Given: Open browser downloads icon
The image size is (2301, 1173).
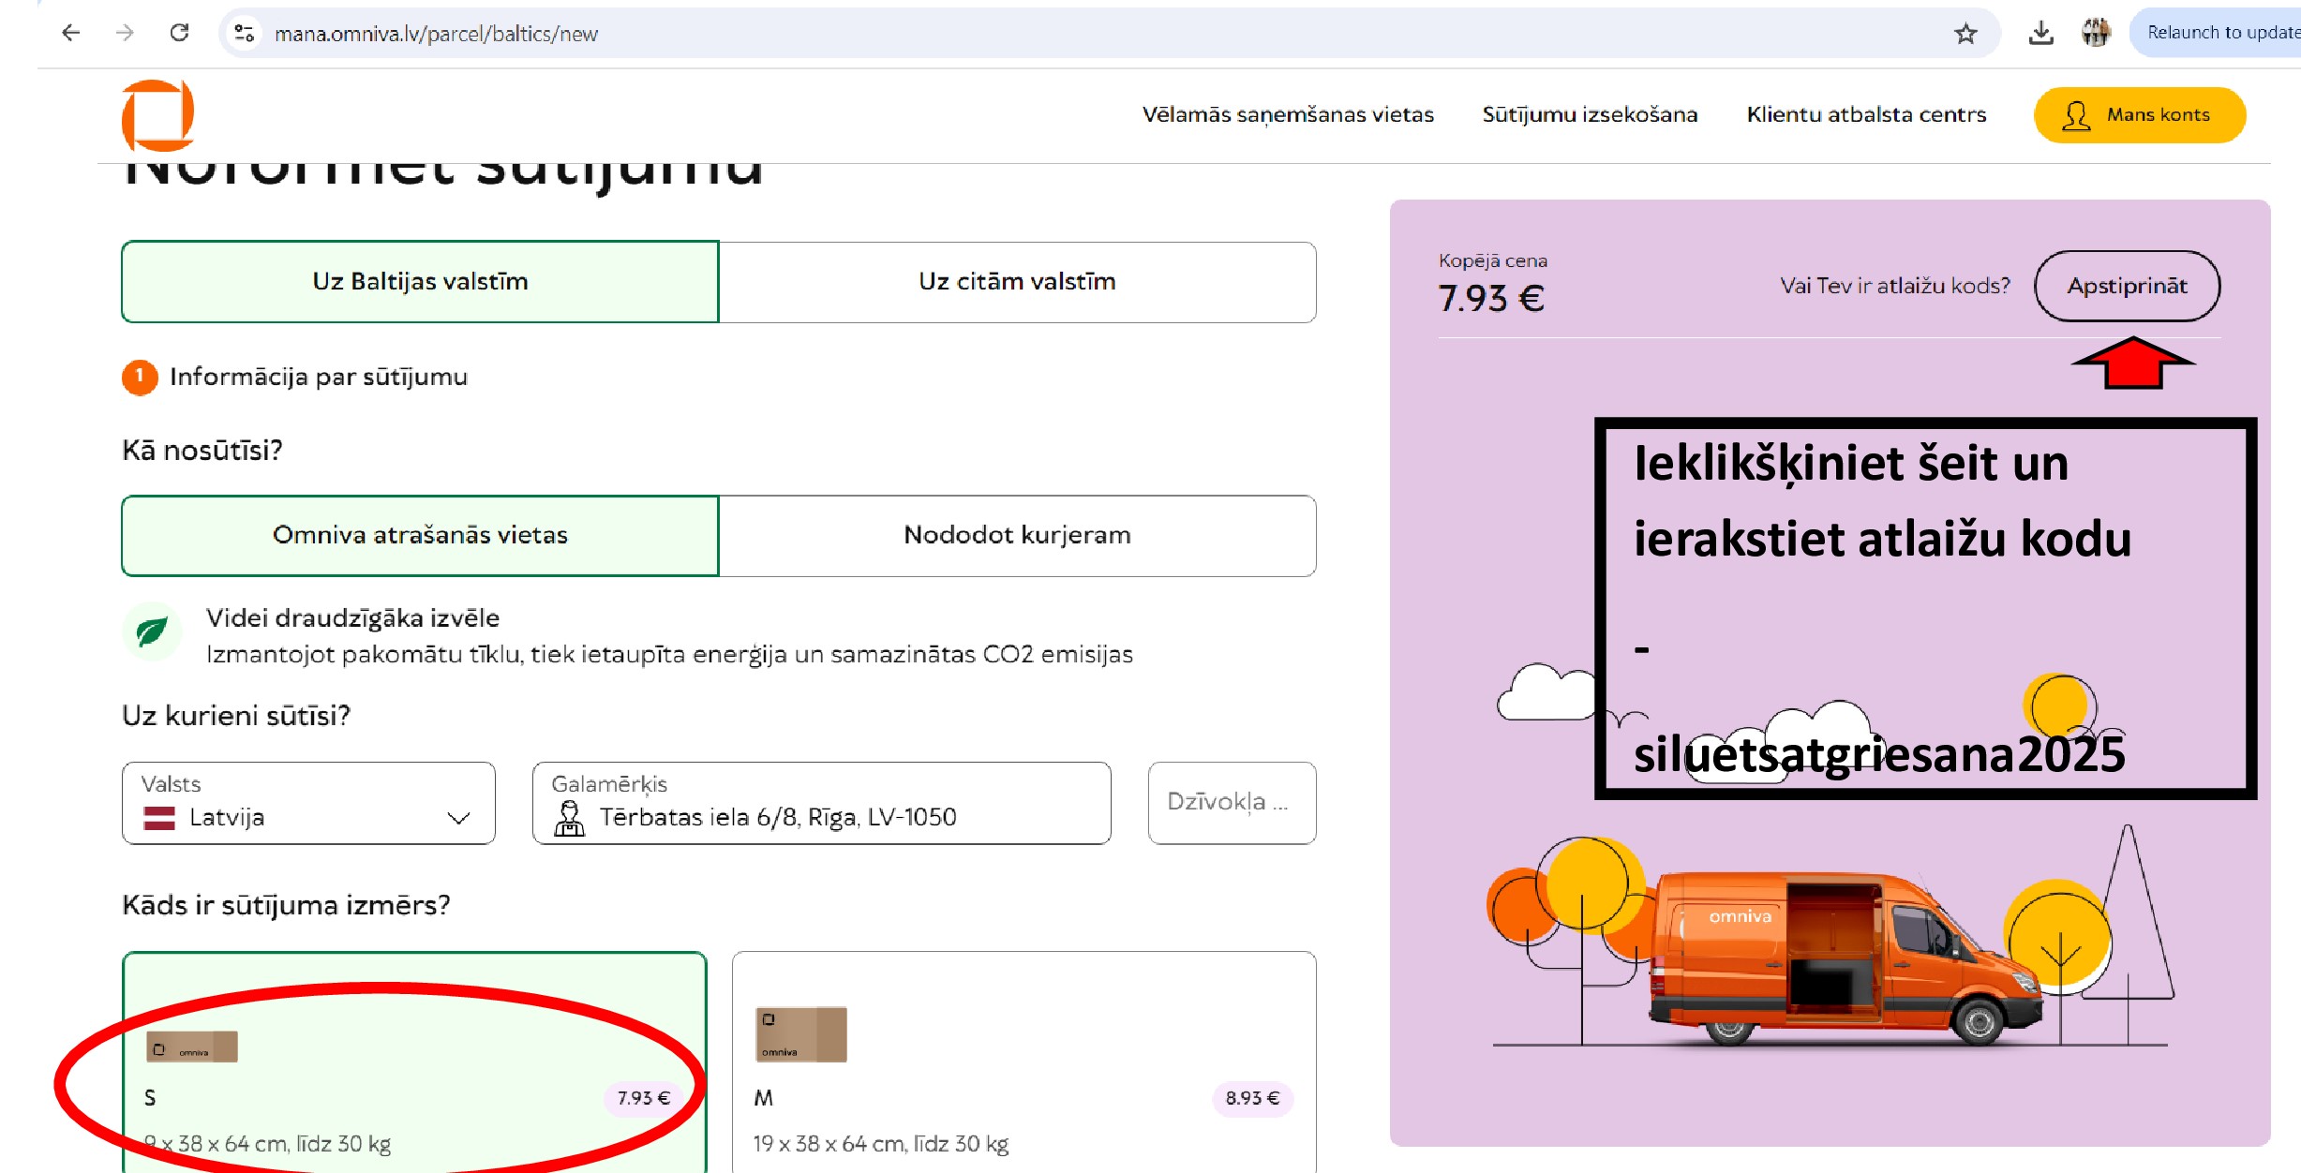Looking at the screenshot, I should (2040, 34).
